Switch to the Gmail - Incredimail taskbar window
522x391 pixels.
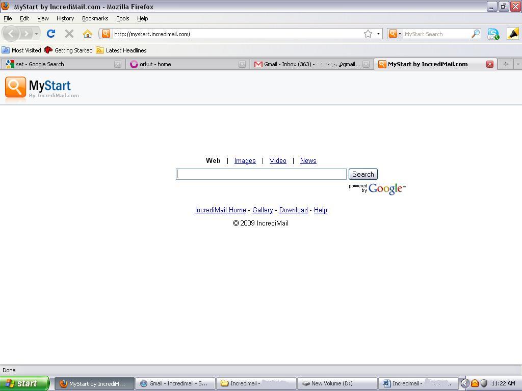(175, 383)
